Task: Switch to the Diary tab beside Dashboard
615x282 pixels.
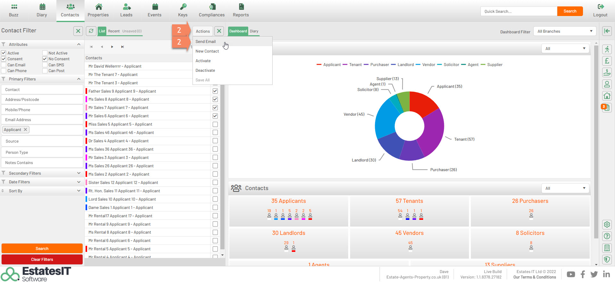Action: (254, 31)
